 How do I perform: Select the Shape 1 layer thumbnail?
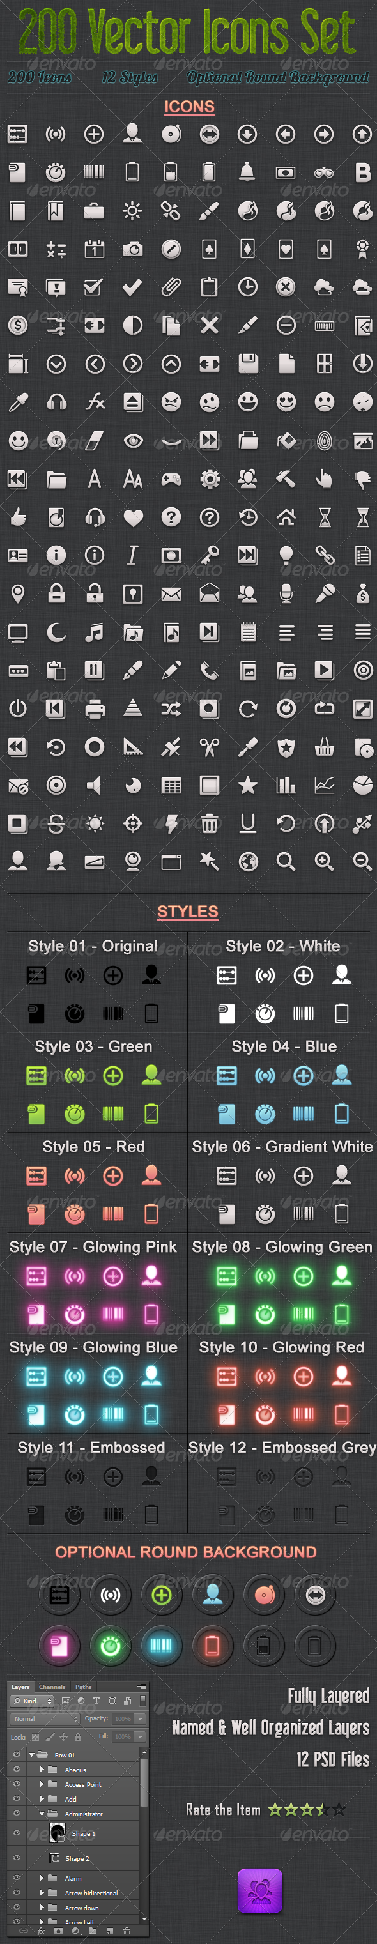coord(58,1833)
